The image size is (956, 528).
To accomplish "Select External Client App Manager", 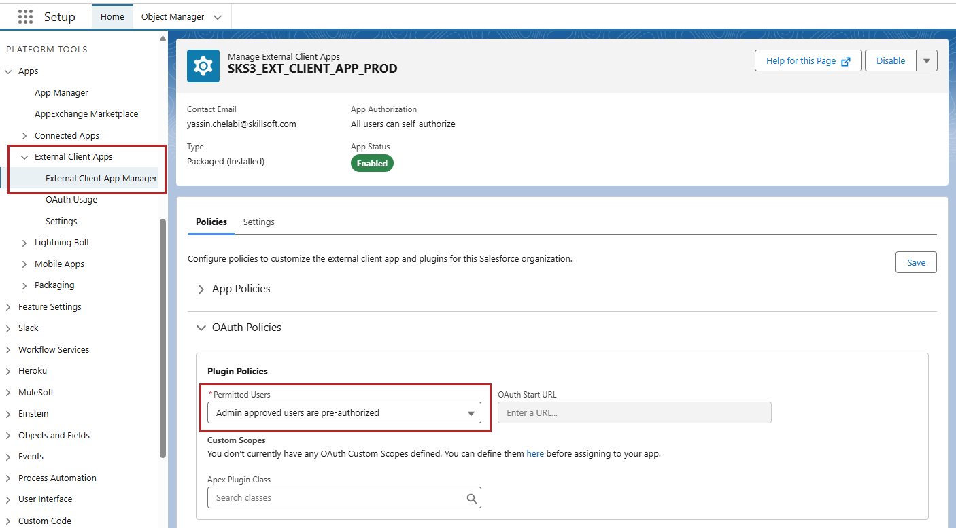I will pyautogui.click(x=101, y=179).
